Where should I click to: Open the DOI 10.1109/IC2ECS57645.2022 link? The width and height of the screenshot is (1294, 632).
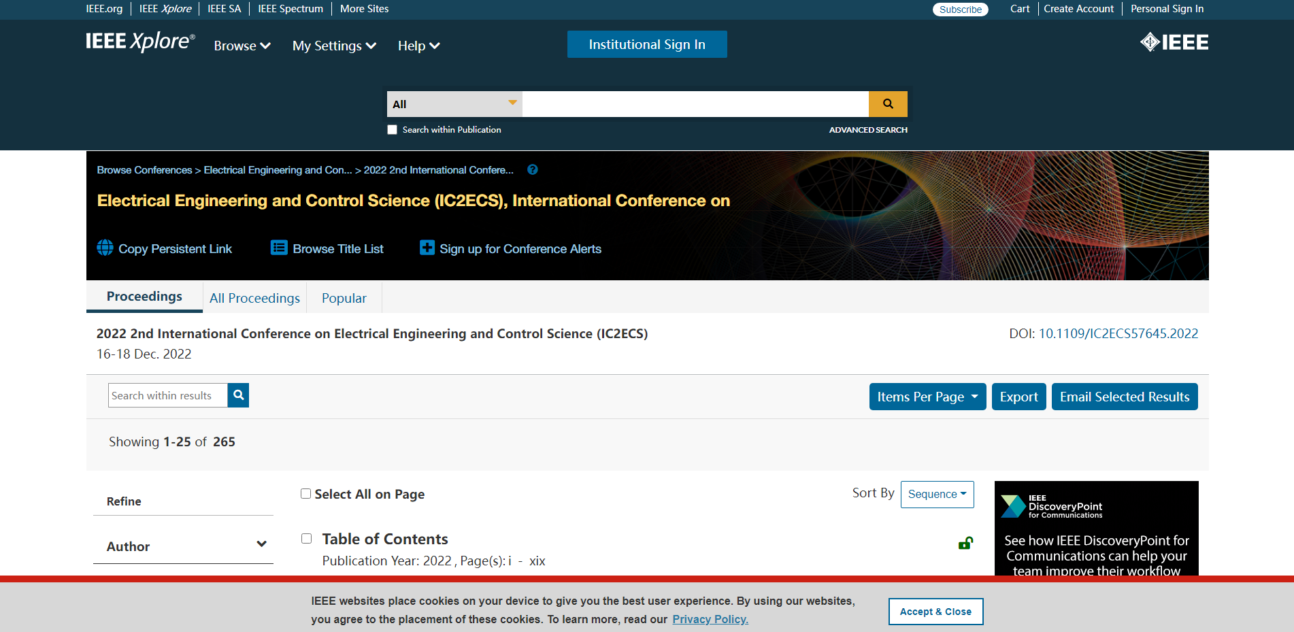click(x=1118, y=333)
